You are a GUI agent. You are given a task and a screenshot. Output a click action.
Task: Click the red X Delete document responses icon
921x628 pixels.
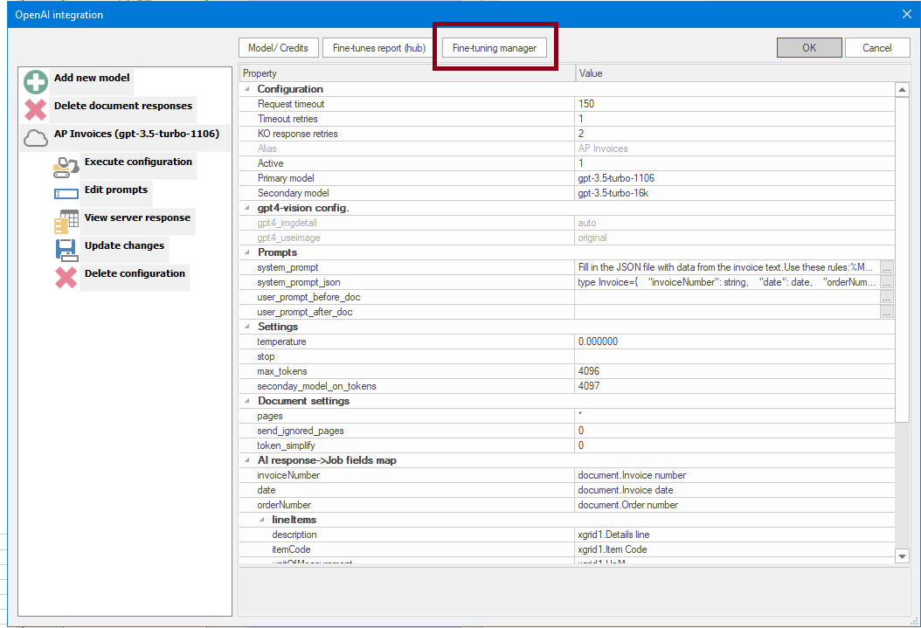(36, 111)
